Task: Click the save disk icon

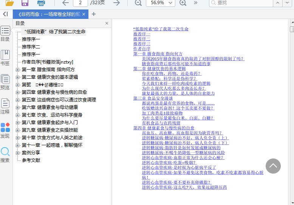Action: click(x=25, y=3)
